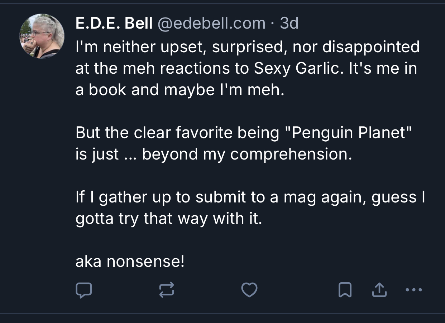This screenshot has height=323, width=445.
Task: Open post via the 'I'm neither upset' line
Action: (x=247, y=47)
